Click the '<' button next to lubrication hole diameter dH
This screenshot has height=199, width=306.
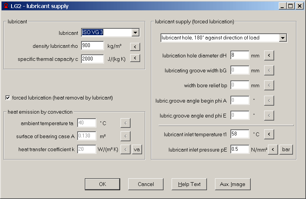coord(269,55)
